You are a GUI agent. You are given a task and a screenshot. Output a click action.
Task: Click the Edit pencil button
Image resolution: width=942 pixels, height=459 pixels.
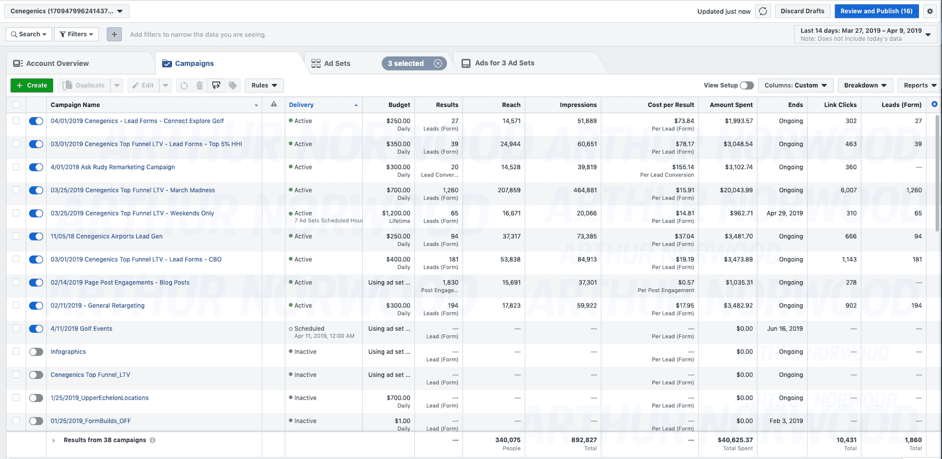tap(143, 86)
